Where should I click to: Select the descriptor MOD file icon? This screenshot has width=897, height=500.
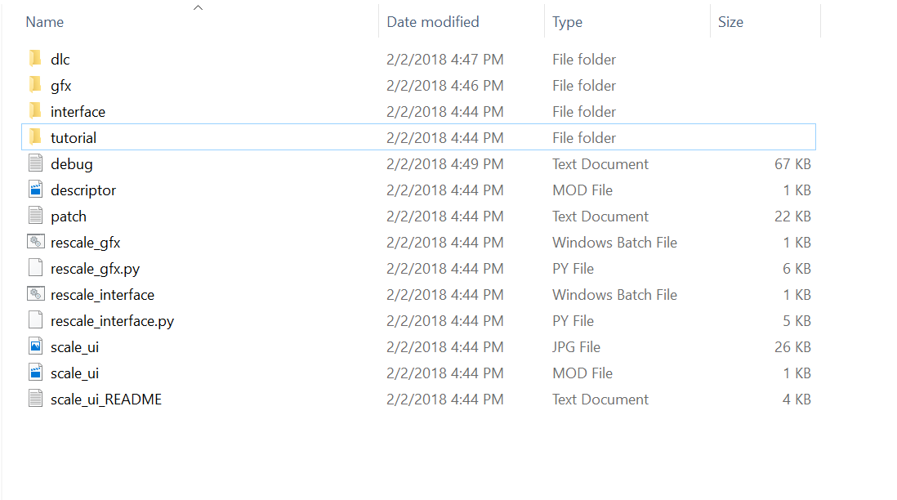click(35, 190)
